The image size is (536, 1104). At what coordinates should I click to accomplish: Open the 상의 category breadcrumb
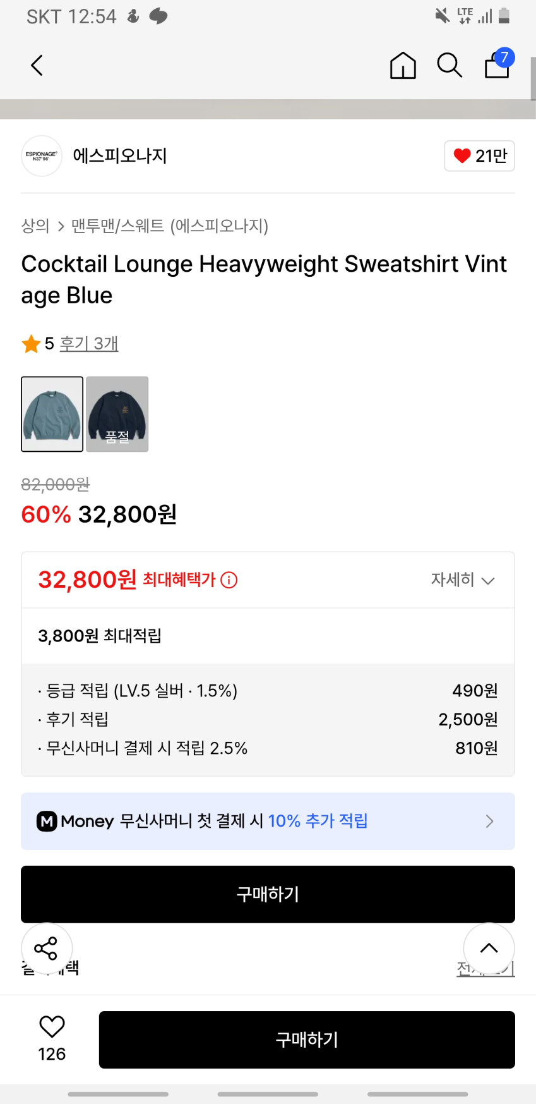coord(35,226)
